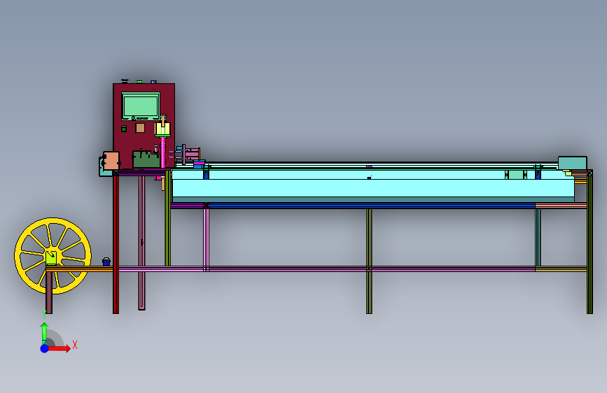607x393 pixels.
Task: Select the tan square button on cabinet panel
Action: tap(140, 128)
